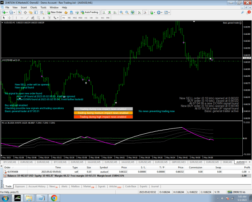Click Trading during medium impact news button

pyautogui.click(x=103, y=113)
